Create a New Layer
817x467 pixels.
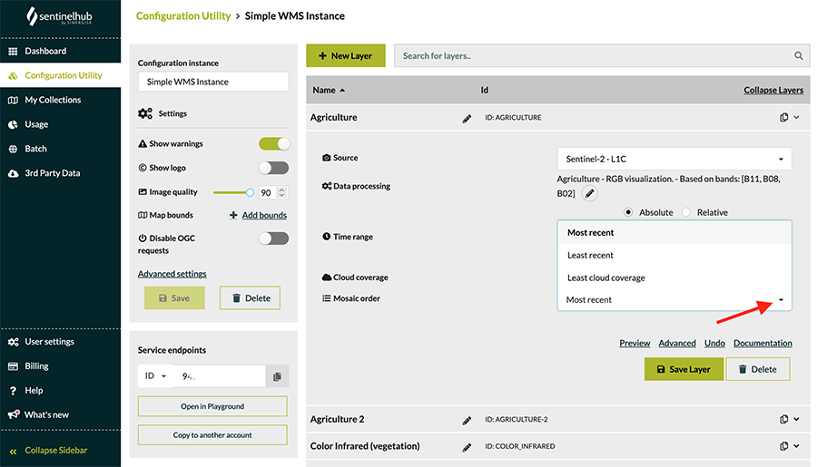(346, 55)
